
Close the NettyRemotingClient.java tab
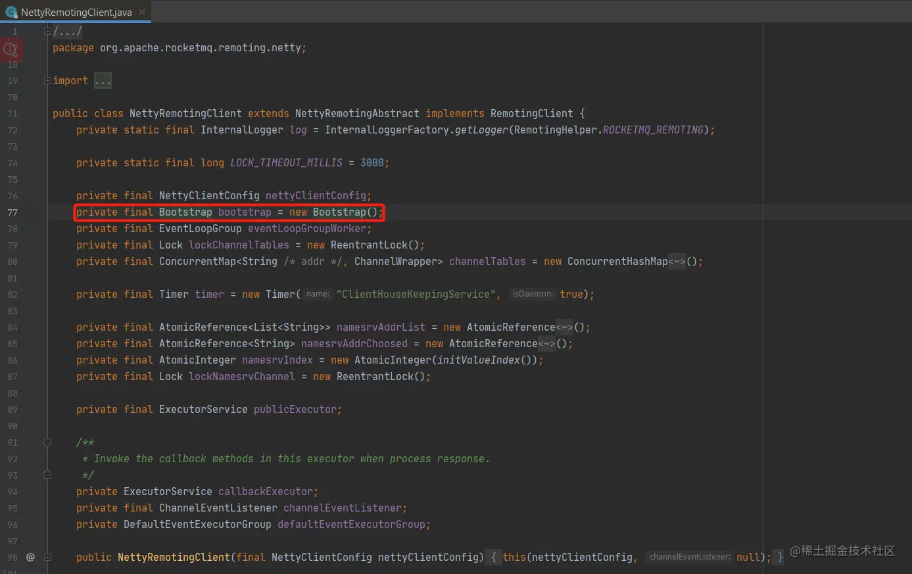(x=142, y=12)
